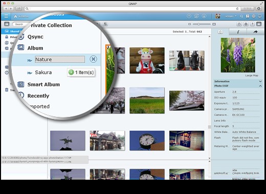
Task: Edit the Nature album name field
Action: [60, 59]
